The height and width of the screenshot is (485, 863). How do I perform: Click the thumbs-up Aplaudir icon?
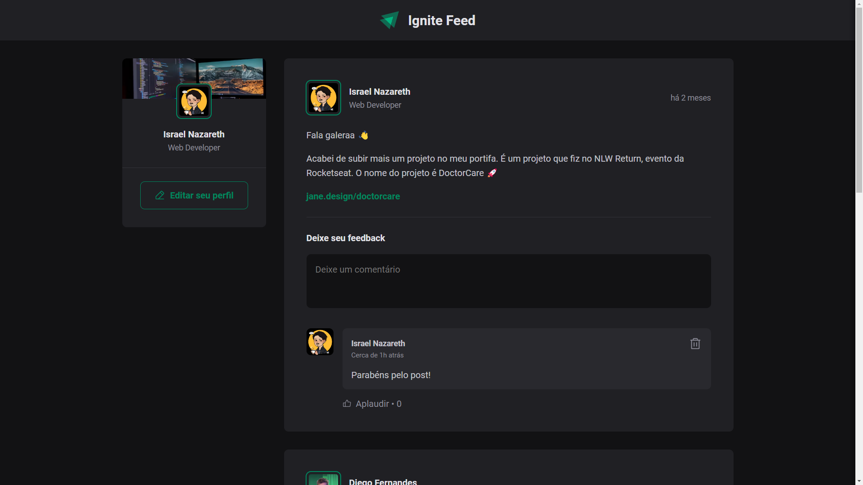coord(347,403)
